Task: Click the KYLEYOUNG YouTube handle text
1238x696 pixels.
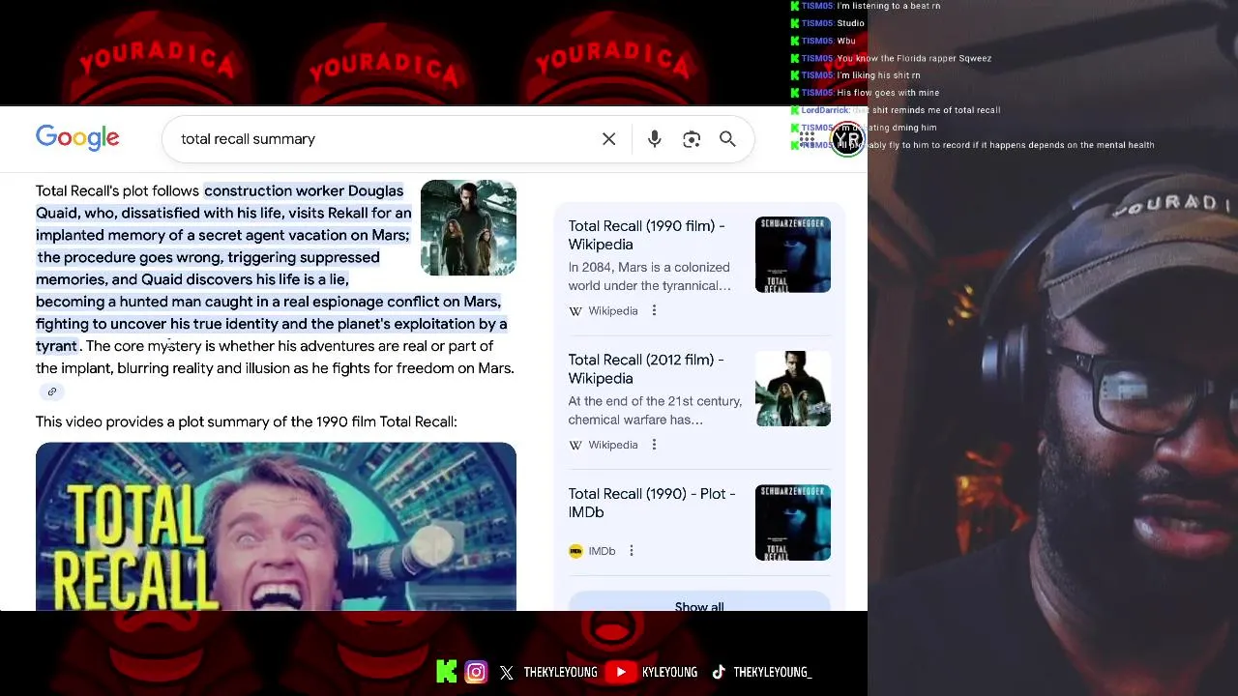Action: (x=669, y=673)
